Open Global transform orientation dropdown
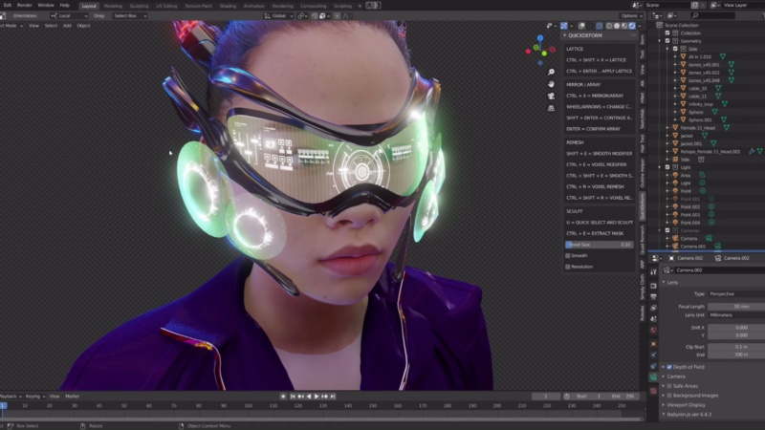The width and height of the screenshot is (765, 430). (278, 15)
